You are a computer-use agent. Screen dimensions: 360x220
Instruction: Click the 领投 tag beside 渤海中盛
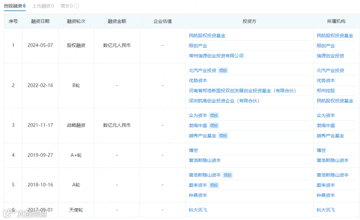pos(214,126)
